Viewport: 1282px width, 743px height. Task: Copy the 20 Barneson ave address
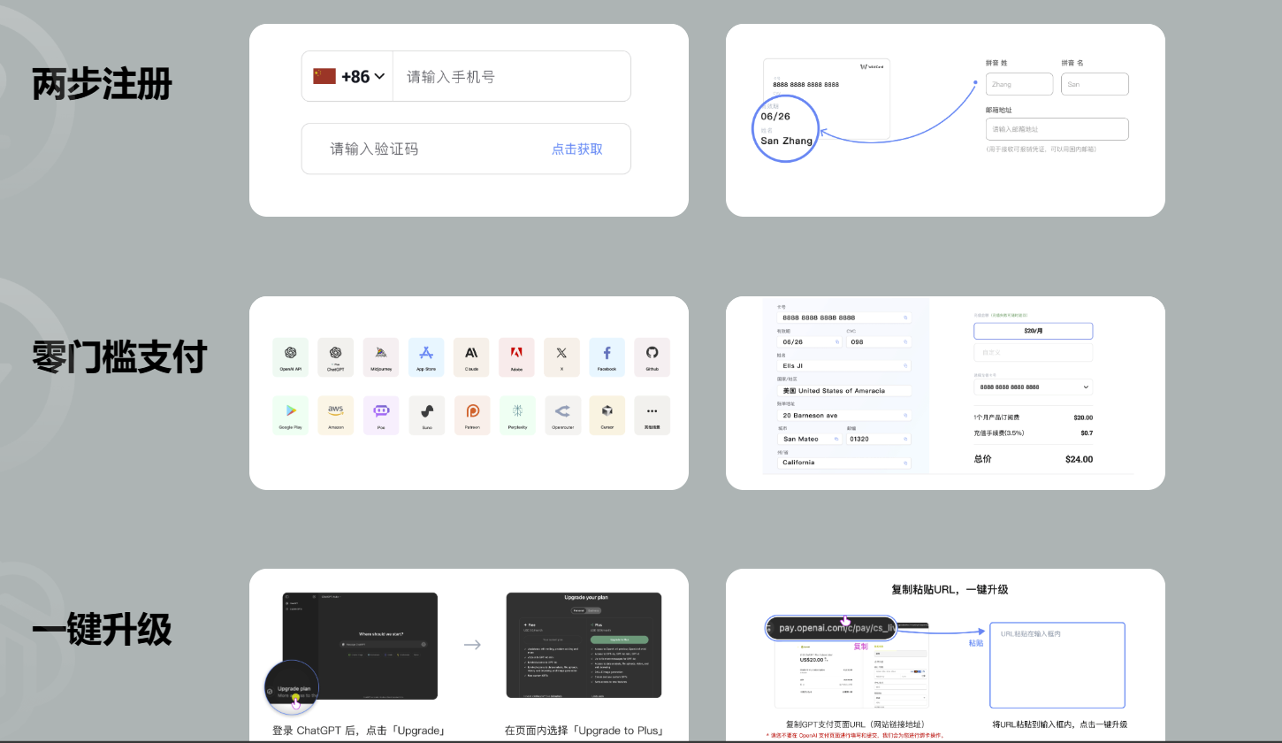click(x=905, y=415)
